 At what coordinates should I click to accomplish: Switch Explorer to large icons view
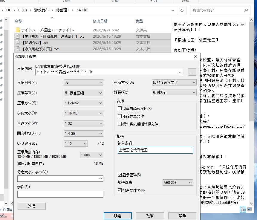(x=250, y=209)
